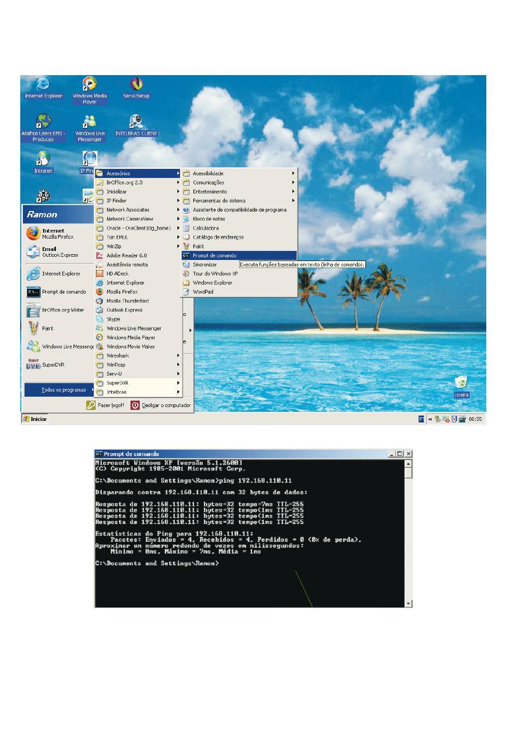Click the 'ping 192.168.110.11' command text

pos(256,481)
